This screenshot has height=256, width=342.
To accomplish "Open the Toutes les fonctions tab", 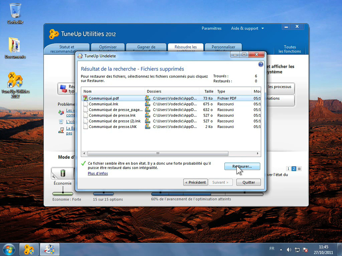I will [x=290, y=49].
